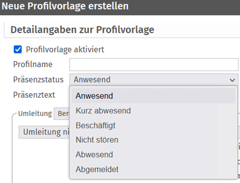Open the dropdown next to Umleitung
This screenshot has width=240, height=183.
coord(62,114)
